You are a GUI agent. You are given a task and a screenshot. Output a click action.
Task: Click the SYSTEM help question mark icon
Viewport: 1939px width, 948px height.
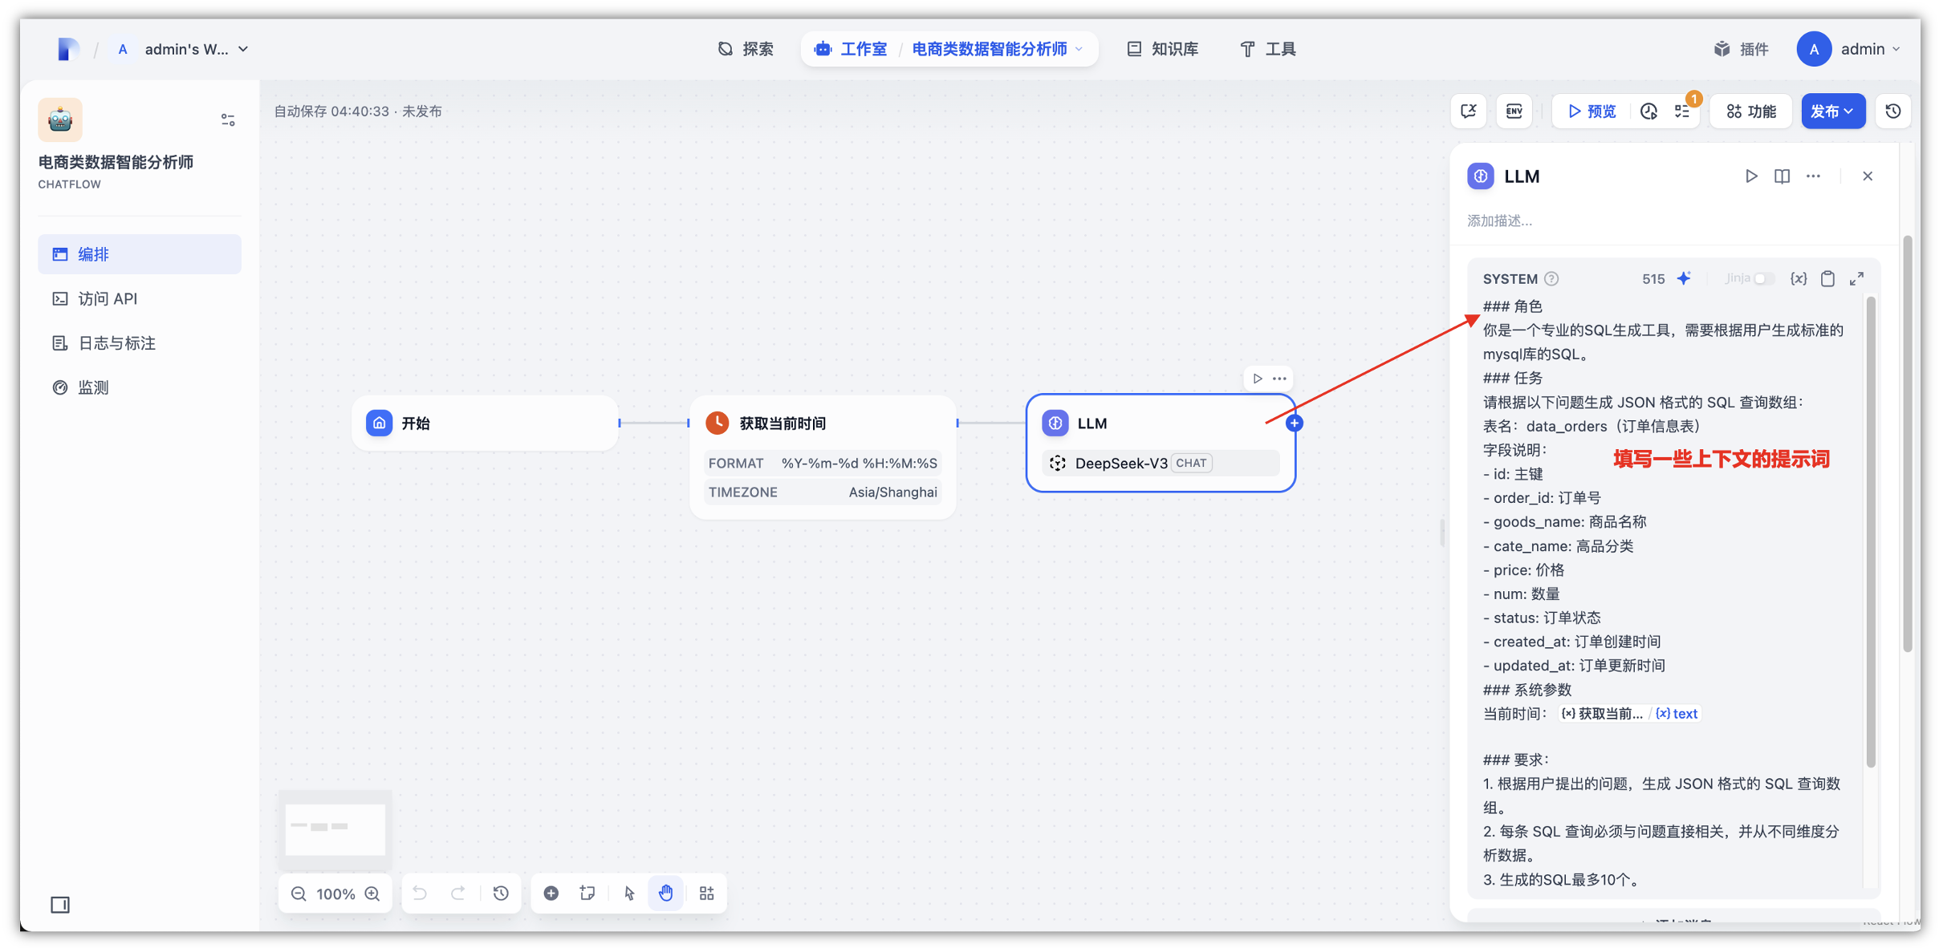pyautogui.click(x=1552, y=278)
